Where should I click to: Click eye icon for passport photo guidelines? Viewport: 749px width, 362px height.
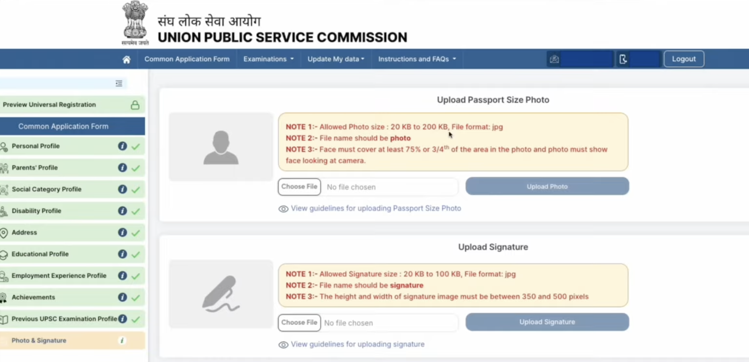click(x=283, y=209)
